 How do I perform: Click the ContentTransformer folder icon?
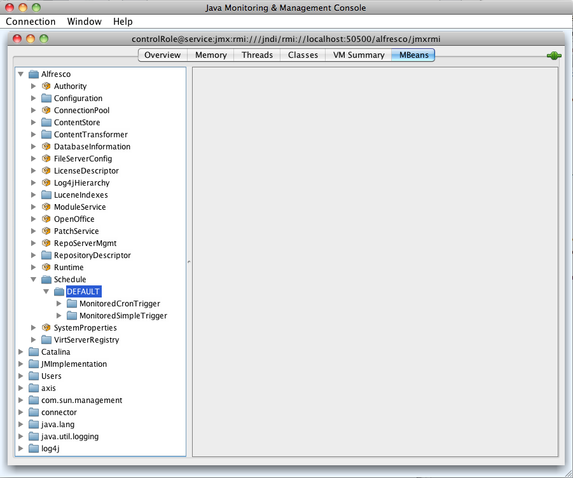coord(46,134)
